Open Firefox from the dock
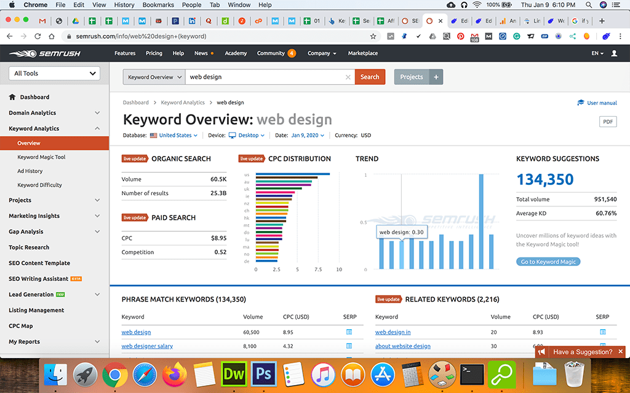Viewport: 630px width, 393px height. pyautogui.click(x=174, y=375)
